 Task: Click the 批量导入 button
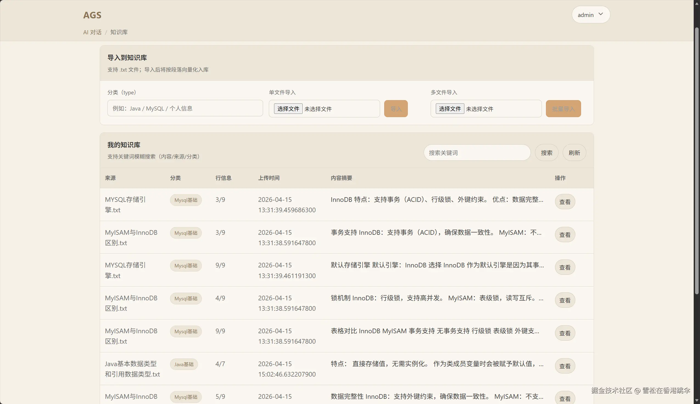(563, 109)
